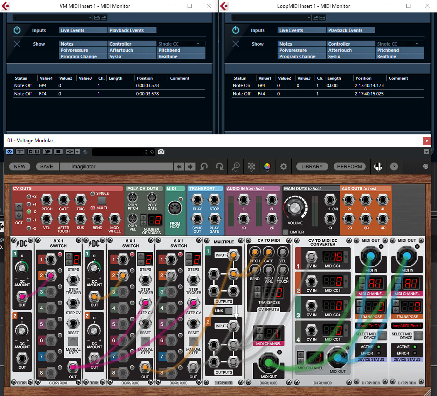This screenshot has height=396, width=437.
Task: Click the Transport PLAY jack
Action: [197, 200]
